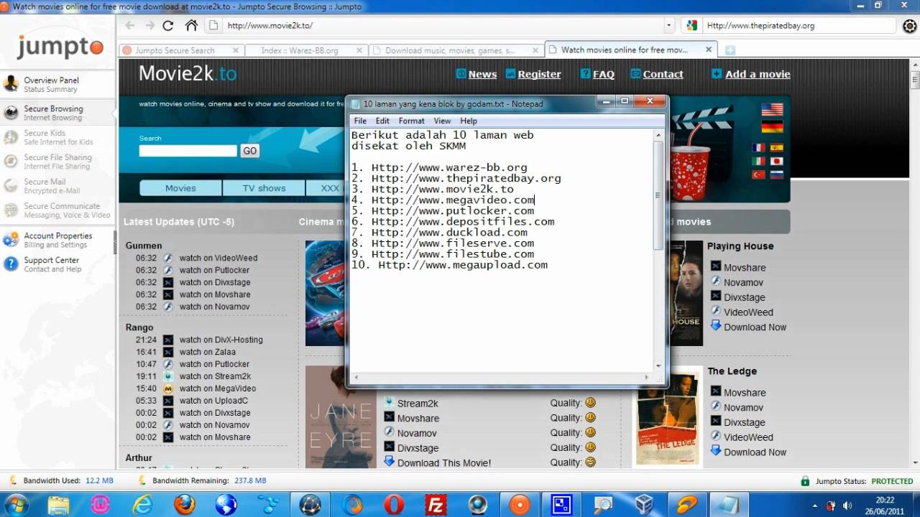Switch to the Index :: Warez-BB.org tab
Screen dimensions: 920x517
(305, 50)
